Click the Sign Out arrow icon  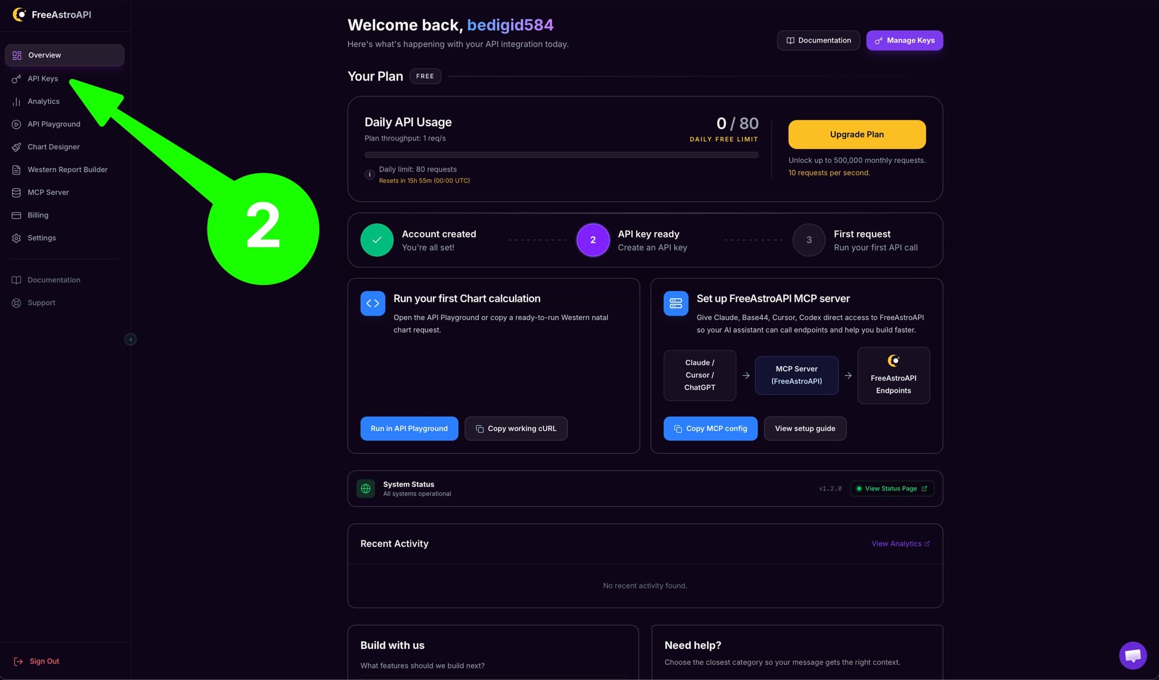point(18,662)
